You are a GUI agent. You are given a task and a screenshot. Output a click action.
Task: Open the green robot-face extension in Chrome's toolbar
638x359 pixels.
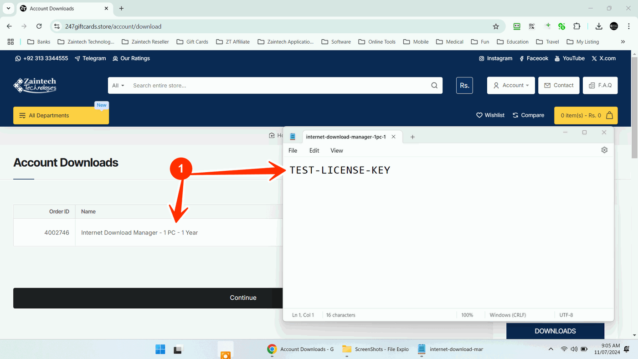tap(517, 26)
